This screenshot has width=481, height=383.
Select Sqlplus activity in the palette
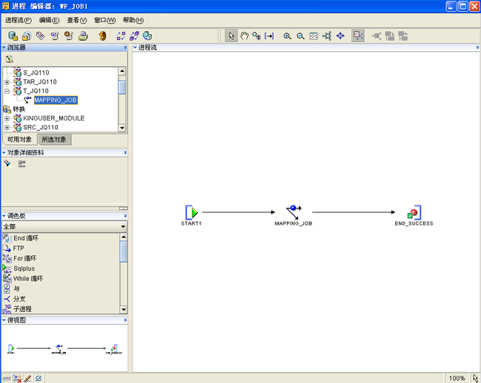tap(24, 268)
